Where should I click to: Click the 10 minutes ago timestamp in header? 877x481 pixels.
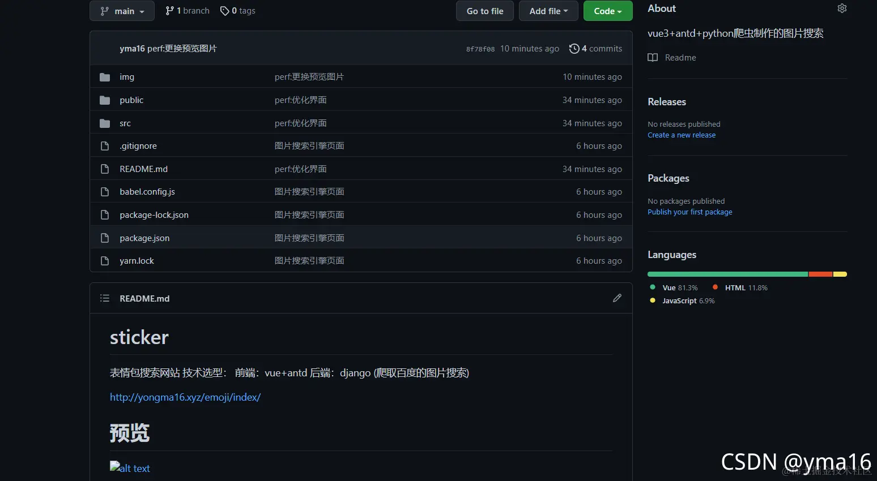point(530,49)
